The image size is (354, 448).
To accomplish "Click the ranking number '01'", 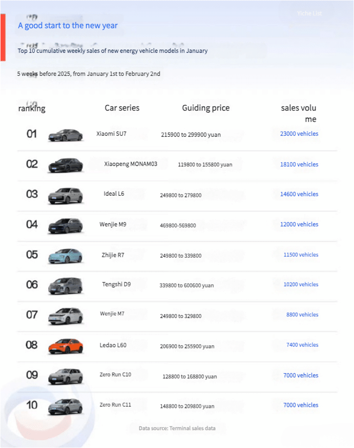I will (32, 134).
